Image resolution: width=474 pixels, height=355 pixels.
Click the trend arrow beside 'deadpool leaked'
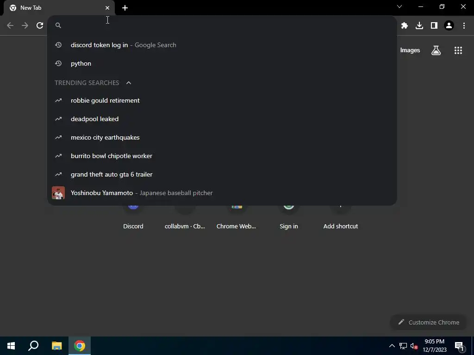click(58, 119)
